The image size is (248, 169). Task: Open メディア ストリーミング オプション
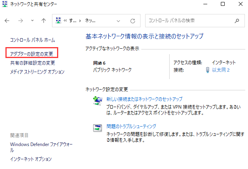tap(37, 72)
